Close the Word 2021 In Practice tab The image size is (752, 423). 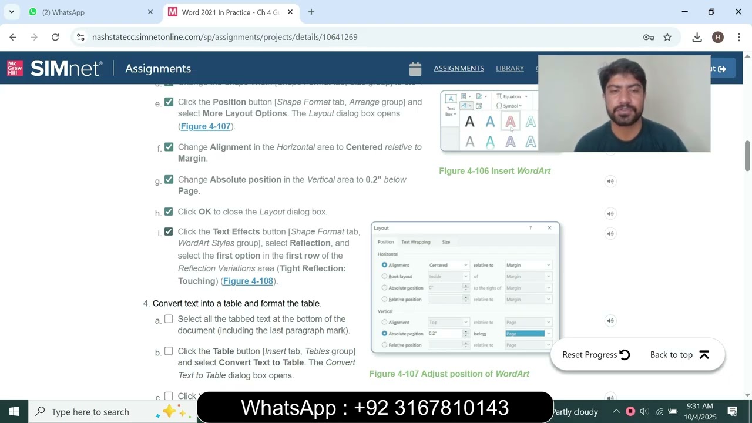(x=290, y=12)
